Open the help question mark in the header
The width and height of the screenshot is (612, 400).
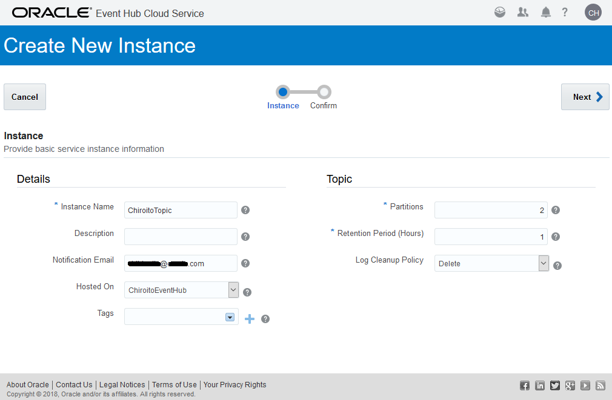564,12
